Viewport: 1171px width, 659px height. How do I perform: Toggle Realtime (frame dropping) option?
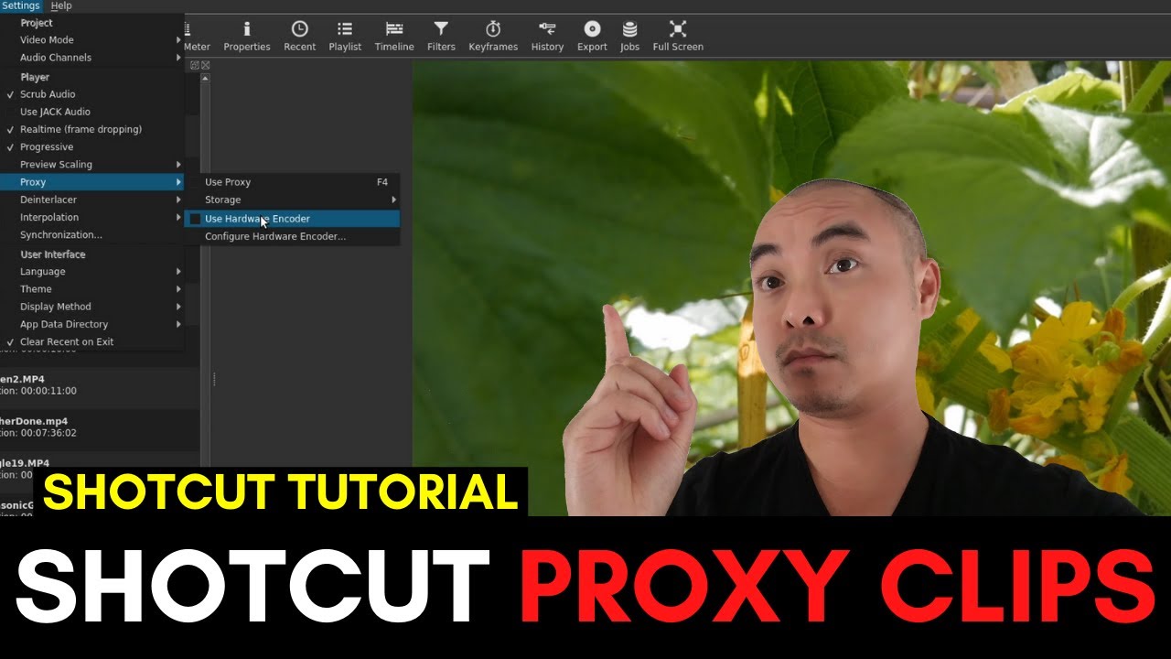pos(91,129)
